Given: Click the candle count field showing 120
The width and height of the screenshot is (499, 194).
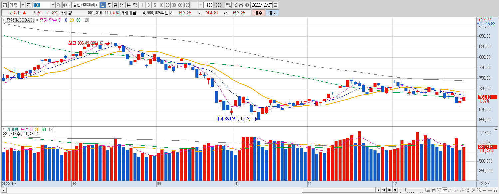Looking at the screenshot, I should 209,5.
